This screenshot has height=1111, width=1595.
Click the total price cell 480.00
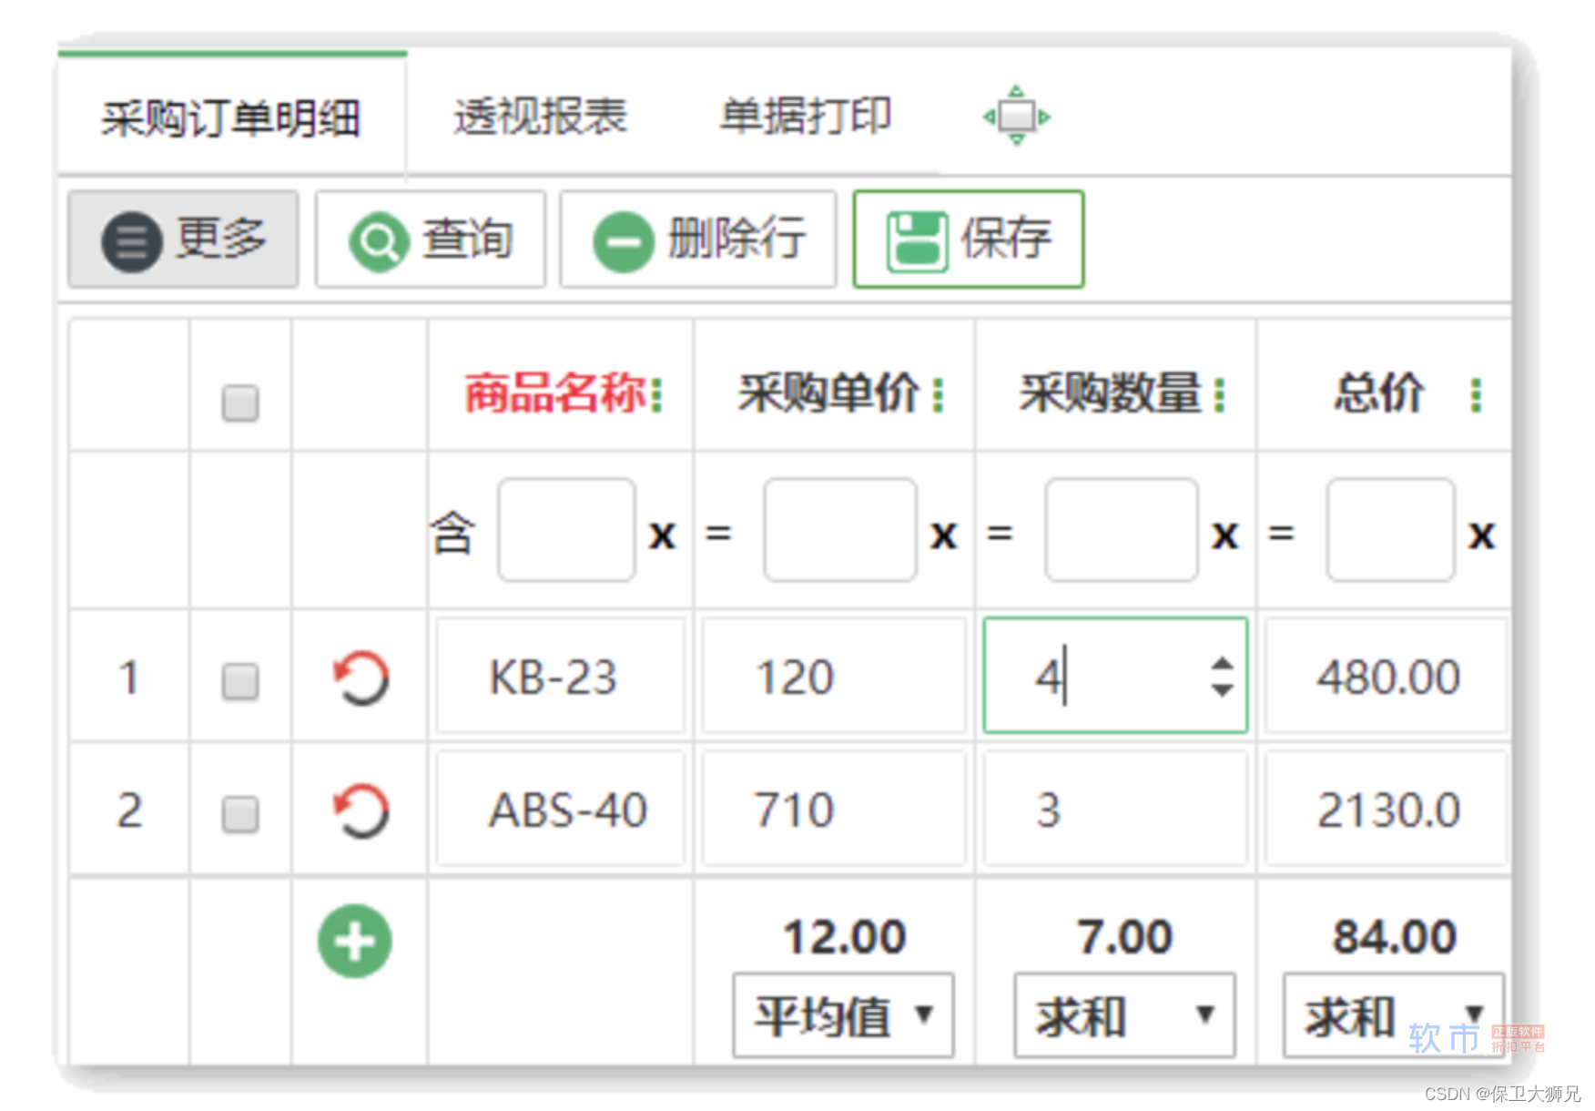pyautogui.click(x=1386, y=676)
